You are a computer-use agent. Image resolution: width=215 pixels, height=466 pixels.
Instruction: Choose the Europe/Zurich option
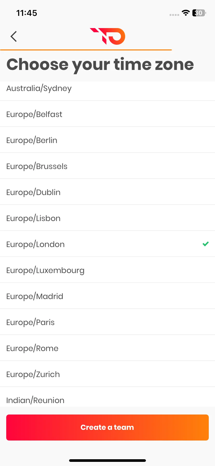pos(107,374)
